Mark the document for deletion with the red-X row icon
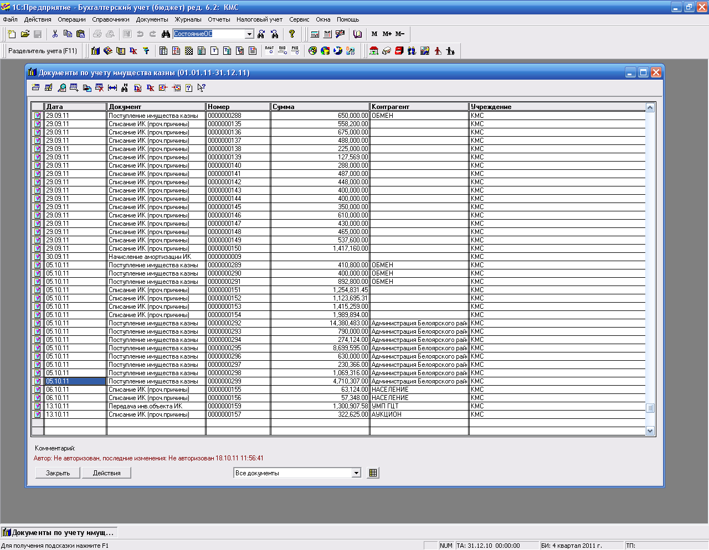 coord(100,88)
